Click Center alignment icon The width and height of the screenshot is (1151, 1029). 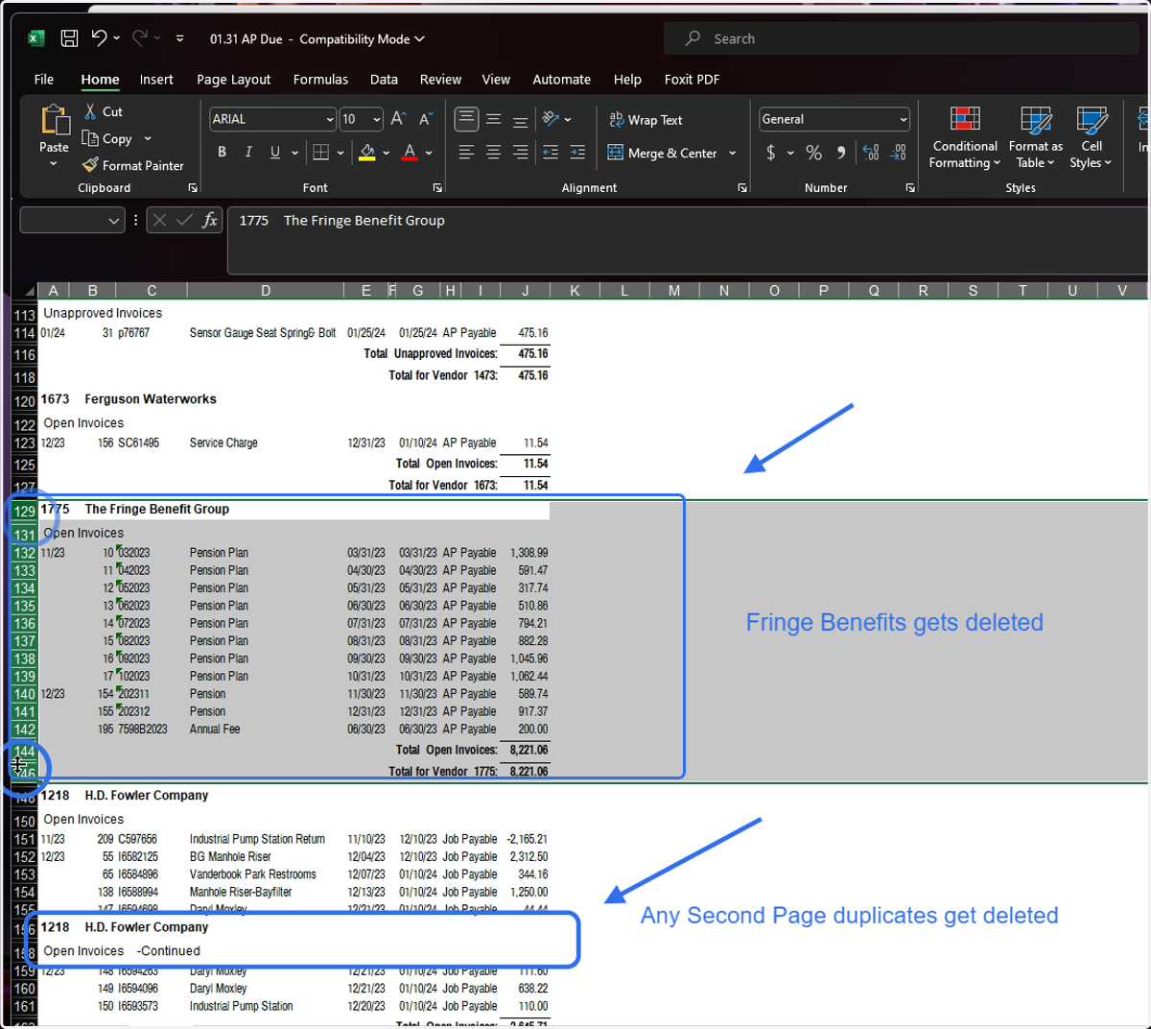493,152
